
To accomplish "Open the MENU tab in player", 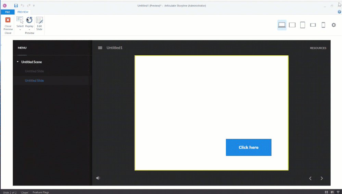I will point(22,48).
